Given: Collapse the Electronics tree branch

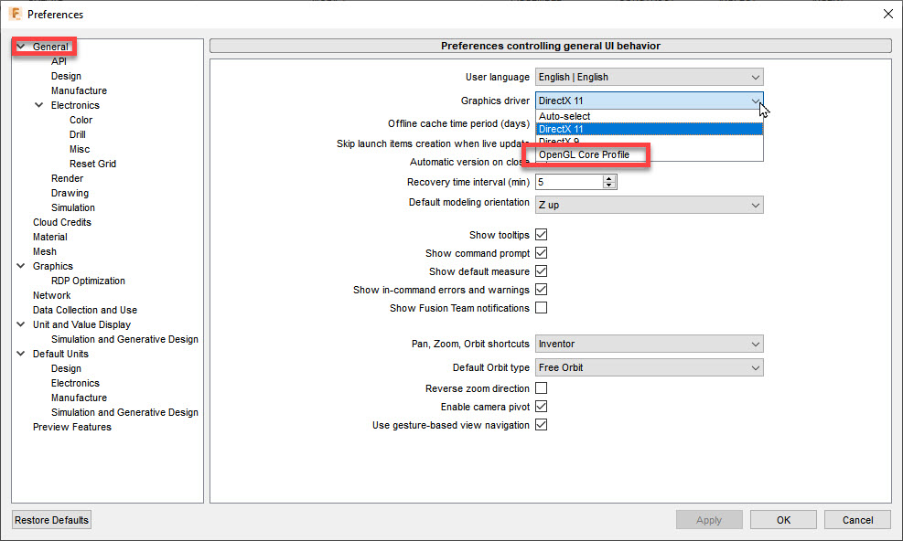Looking at the screenshot, I should pyautogui.click(x=38, y=105).
